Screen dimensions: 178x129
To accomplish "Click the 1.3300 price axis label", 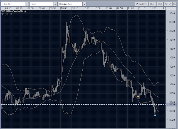I will pos(171,49).
